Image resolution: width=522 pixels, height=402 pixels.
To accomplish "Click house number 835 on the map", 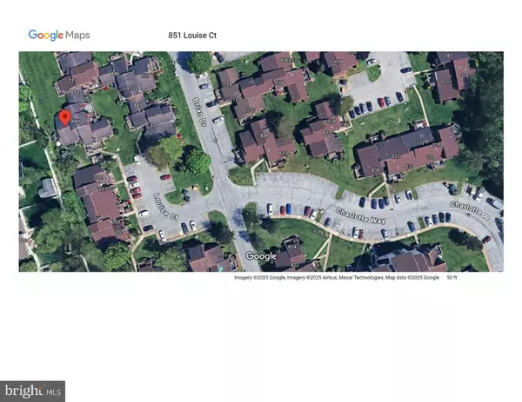I will 376,170.
